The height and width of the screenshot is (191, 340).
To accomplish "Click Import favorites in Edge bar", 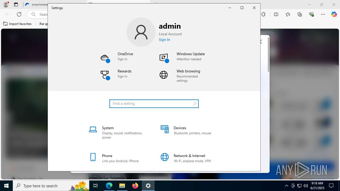I will pyautogui.click(x=18, y=24).
